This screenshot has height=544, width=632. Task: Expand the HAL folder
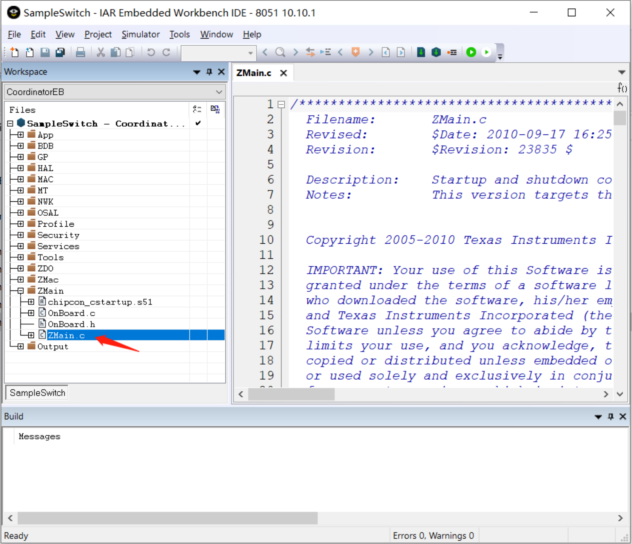tap(20, 168)
